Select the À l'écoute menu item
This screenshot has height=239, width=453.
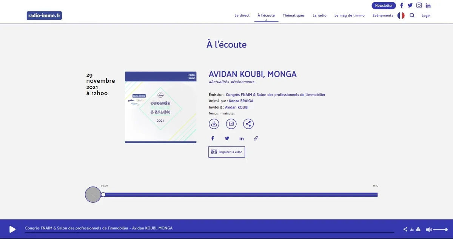pos(266,15)
